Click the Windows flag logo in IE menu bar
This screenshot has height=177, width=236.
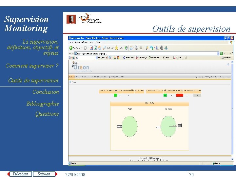coord(231,42)
